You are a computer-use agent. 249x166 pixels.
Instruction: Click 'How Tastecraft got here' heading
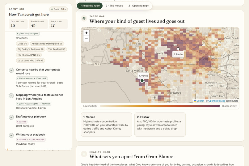click(x=29, y=15)
